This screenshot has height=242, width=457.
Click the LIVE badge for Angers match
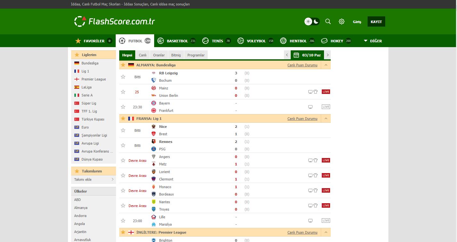click(326, 160)
